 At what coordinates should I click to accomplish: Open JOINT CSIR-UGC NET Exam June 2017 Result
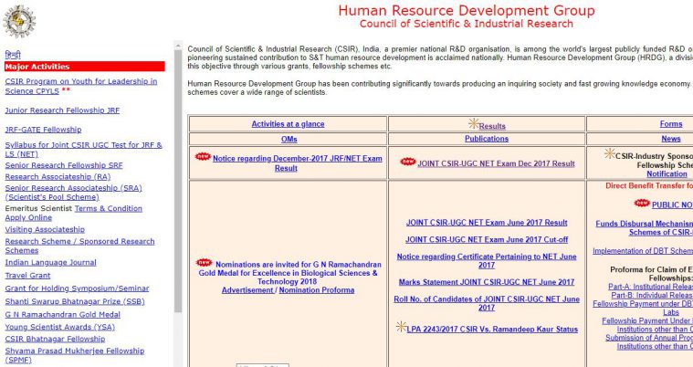[x=487, y=223]
